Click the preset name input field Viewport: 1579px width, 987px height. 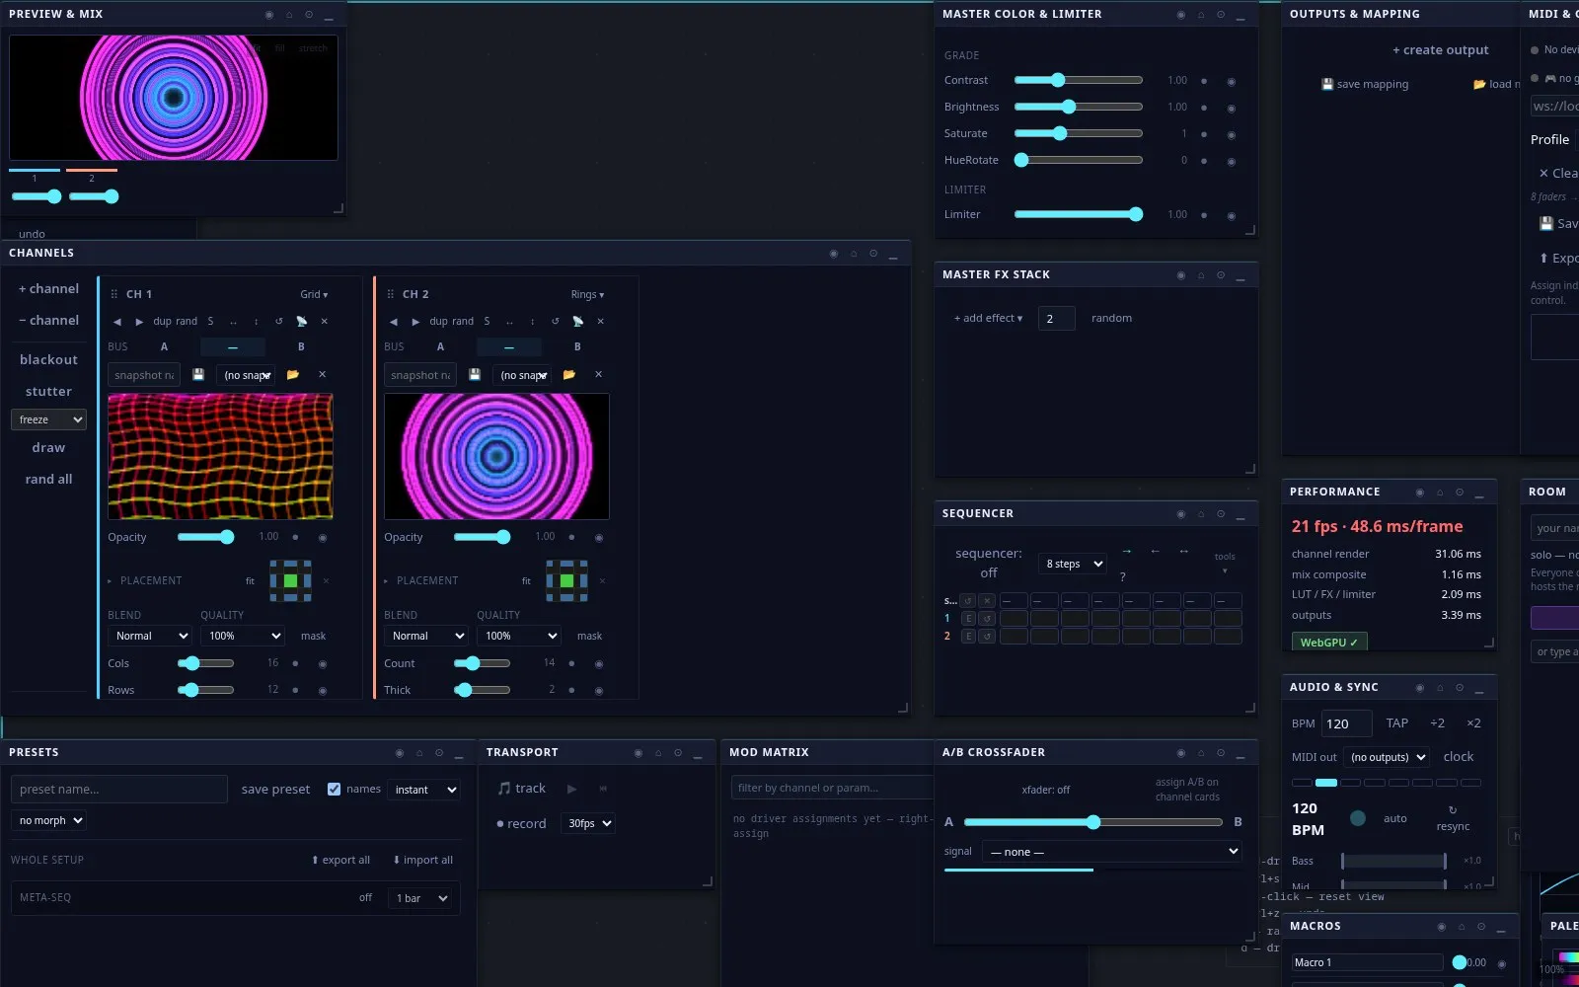[x=119, y=790]
